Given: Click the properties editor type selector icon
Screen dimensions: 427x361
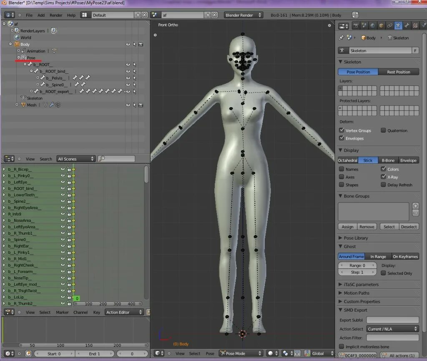Looking at the screenshot, I should (344, 26).
